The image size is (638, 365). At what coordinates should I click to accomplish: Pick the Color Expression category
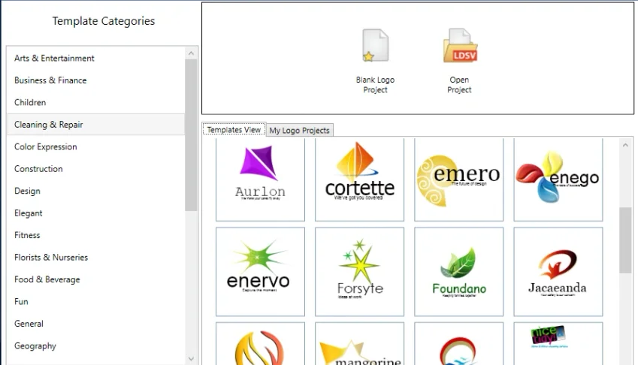[x=96, y=146]
